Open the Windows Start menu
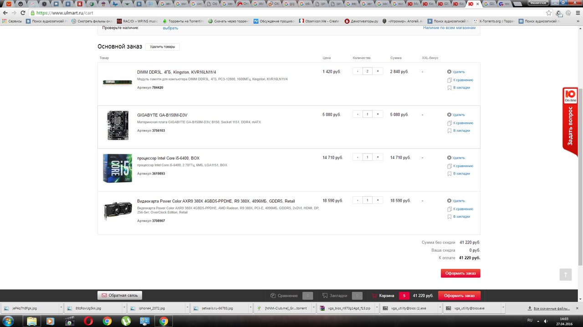 pyautogui.click(x=8, y=321)
